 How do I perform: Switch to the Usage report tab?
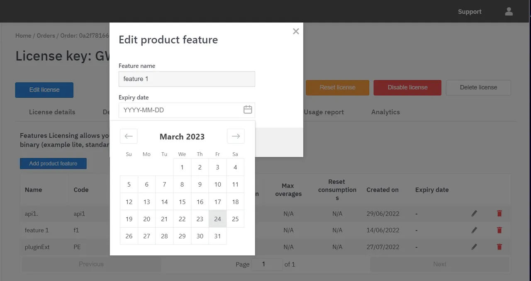[324, 112]
